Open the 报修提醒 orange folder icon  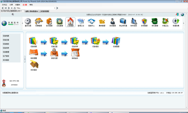pyautogui.click(x=34, y=52)
